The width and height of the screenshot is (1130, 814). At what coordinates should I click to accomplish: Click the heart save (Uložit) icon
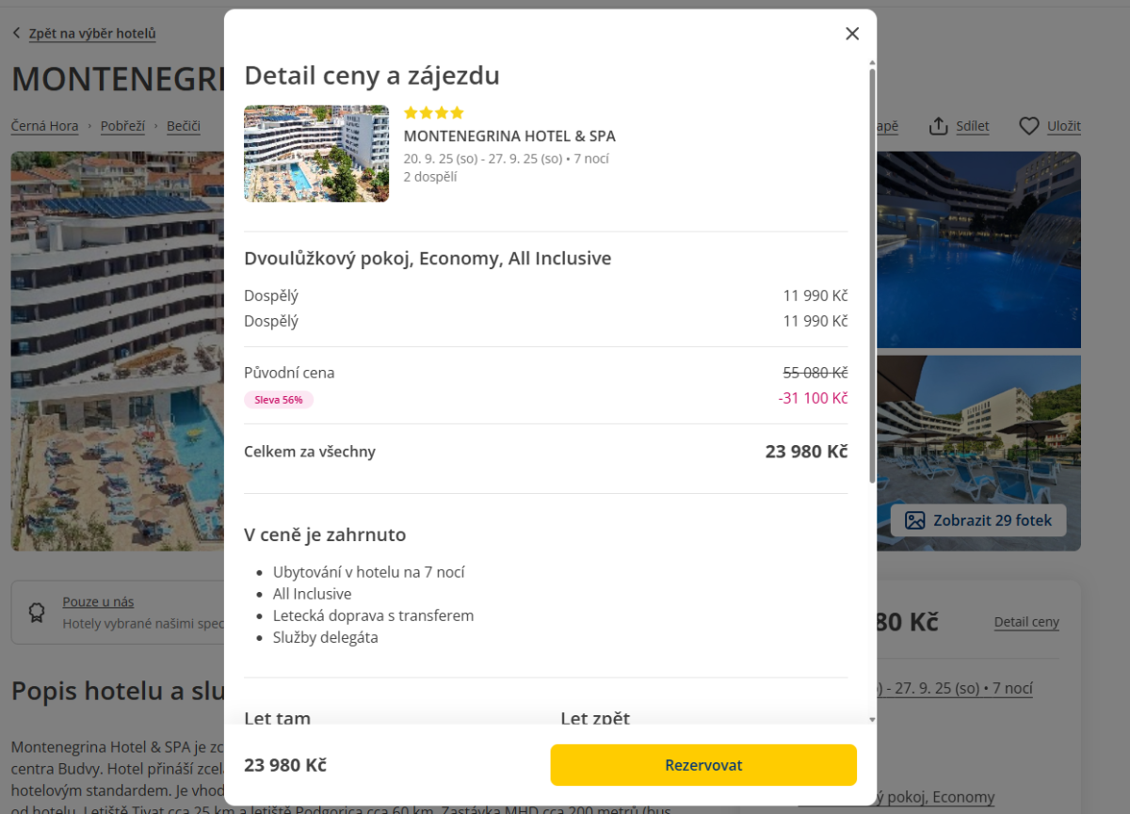(1029, 126)
